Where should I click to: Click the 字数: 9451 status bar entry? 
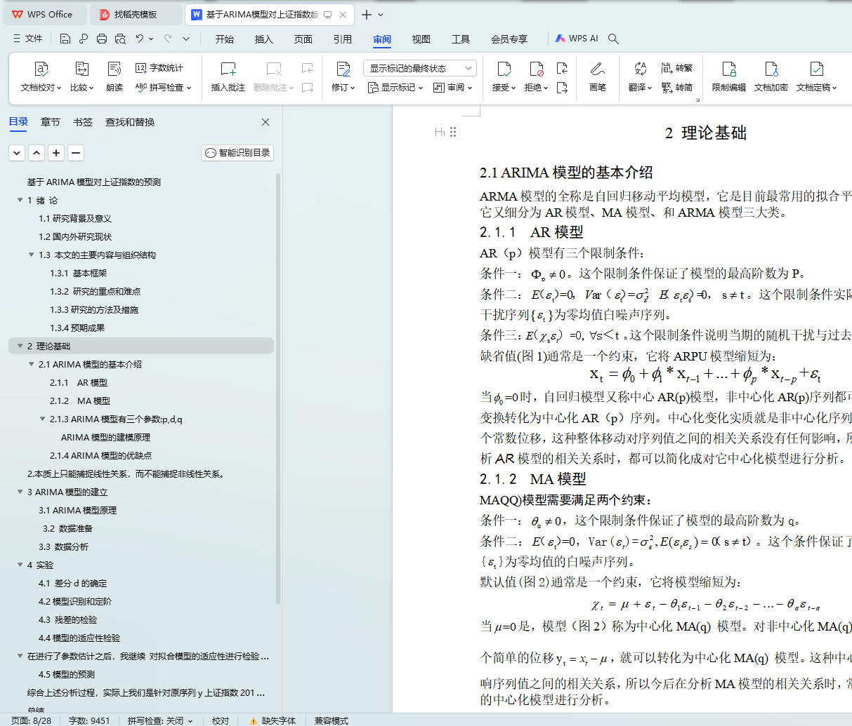pos(89,720)
